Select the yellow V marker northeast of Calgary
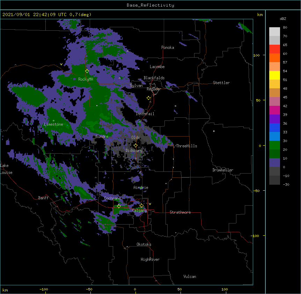Image resolution: width=301 pixels, height=294 pixels. tap(150, 204)
